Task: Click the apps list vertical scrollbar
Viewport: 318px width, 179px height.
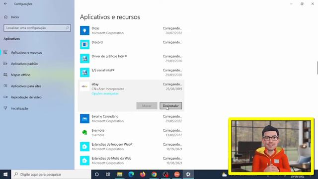Action: coord(317,68)
